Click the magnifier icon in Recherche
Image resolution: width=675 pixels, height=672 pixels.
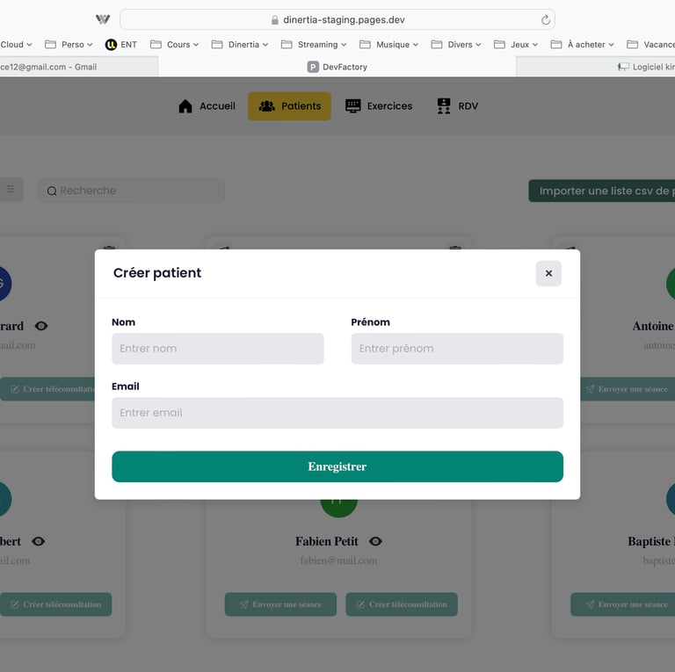52,191
